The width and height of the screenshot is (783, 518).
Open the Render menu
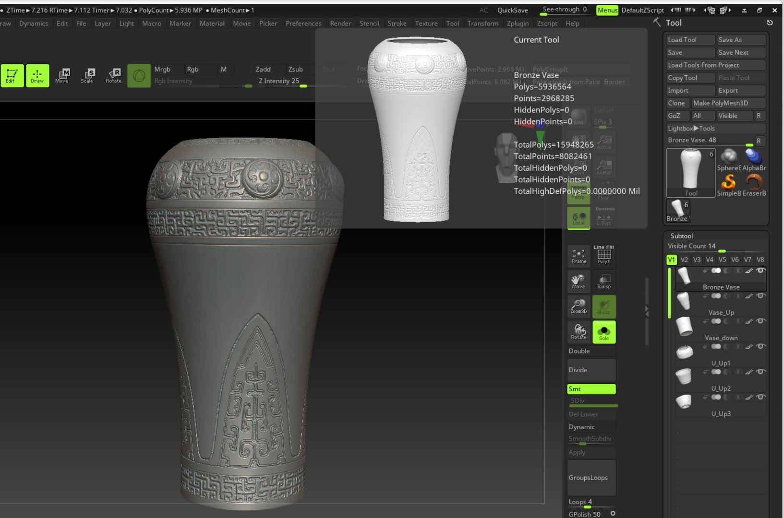point(340,24)
